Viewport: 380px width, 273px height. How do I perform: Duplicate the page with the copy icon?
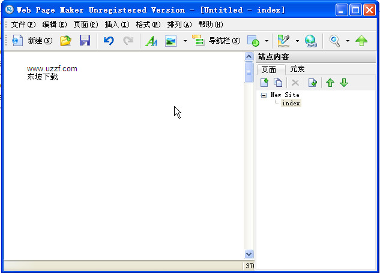[278, 83]
